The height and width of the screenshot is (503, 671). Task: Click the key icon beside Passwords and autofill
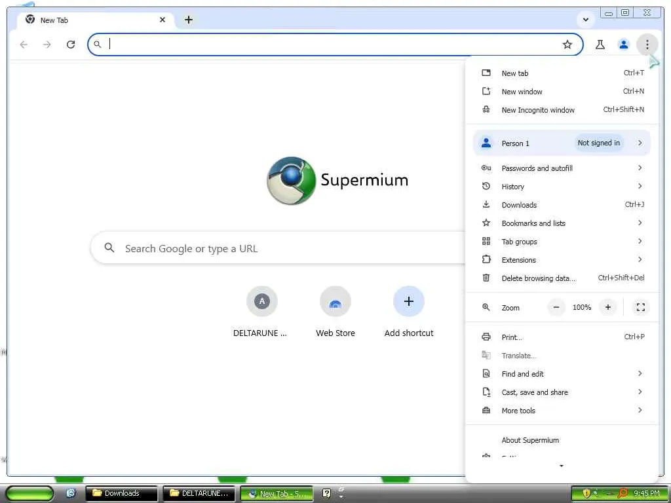pyautogui.click(x=486, y=168)
